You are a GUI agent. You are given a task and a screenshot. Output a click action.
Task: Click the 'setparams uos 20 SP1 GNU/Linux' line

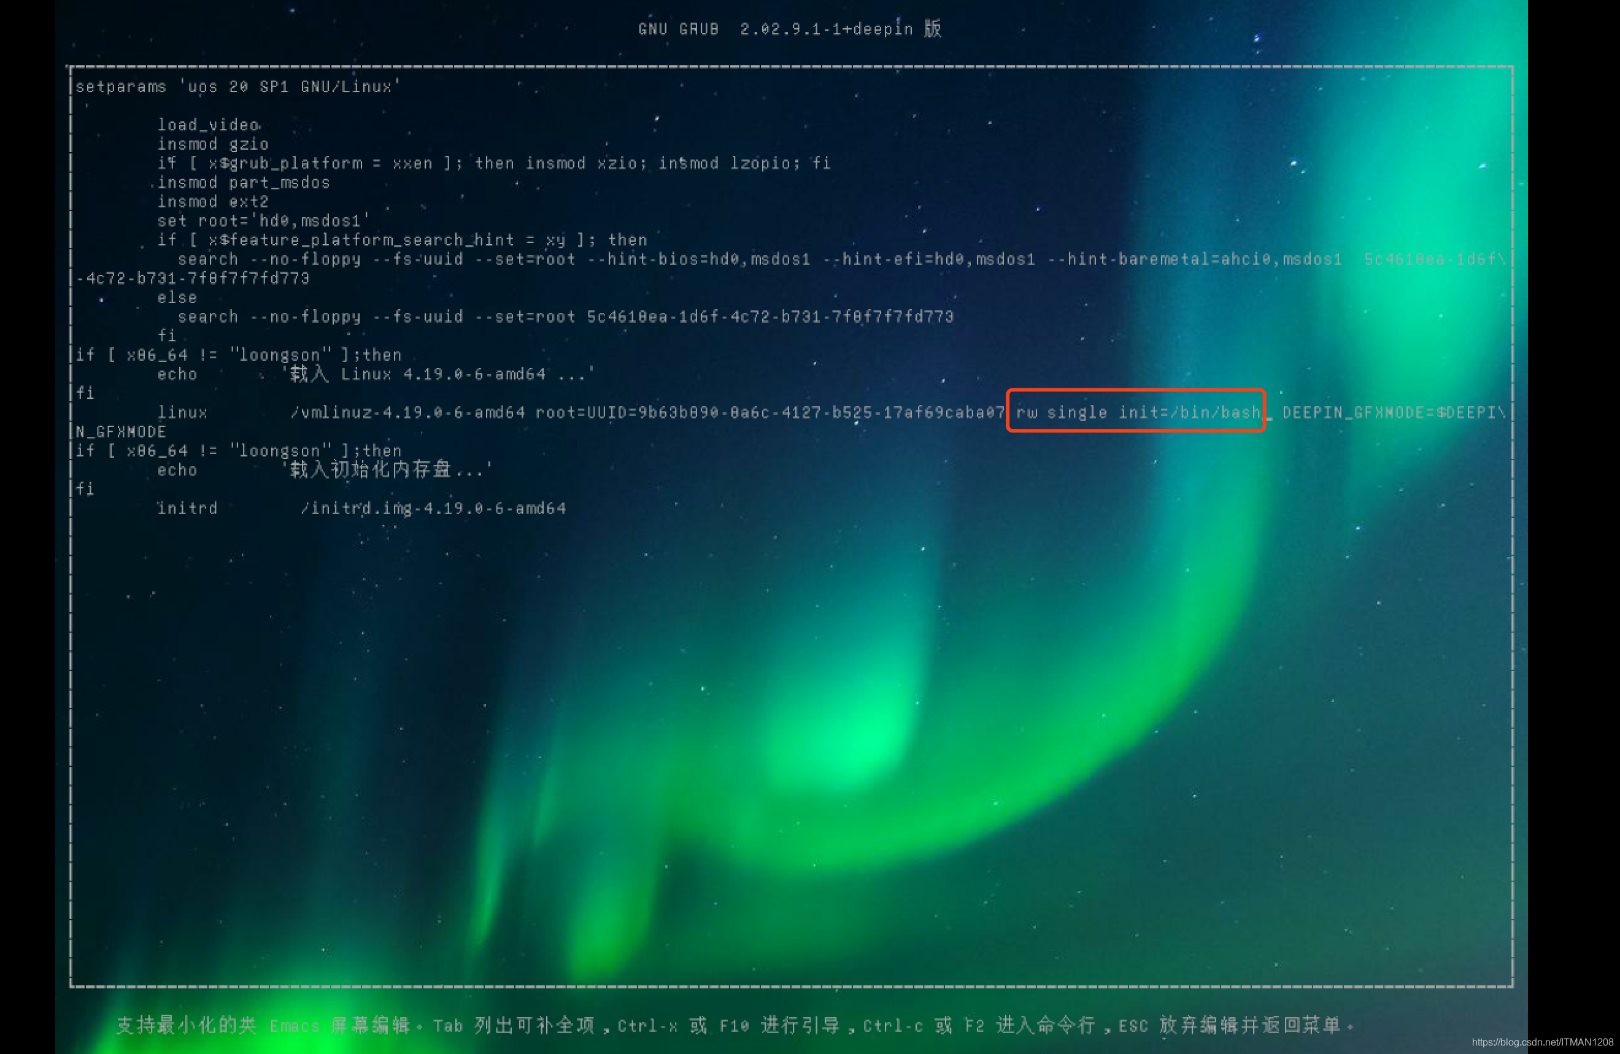click(x=237, y=87)
